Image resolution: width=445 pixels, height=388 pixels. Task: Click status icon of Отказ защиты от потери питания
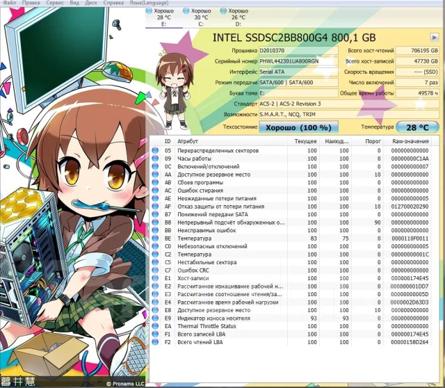pos(155,207)
